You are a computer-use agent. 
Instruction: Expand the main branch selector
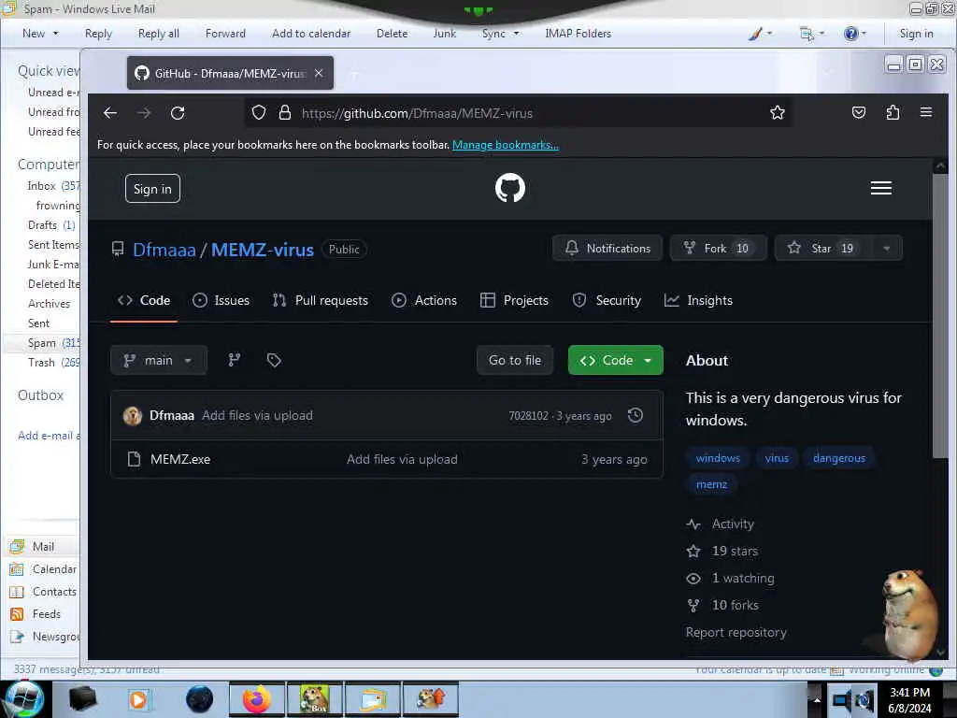[x=159, y=360]
